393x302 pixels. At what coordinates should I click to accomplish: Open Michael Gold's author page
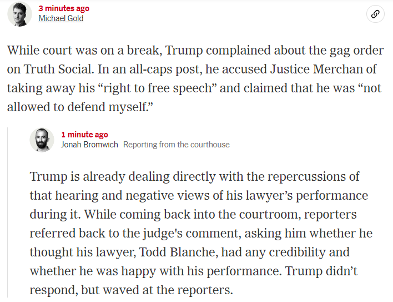[61, 18]
